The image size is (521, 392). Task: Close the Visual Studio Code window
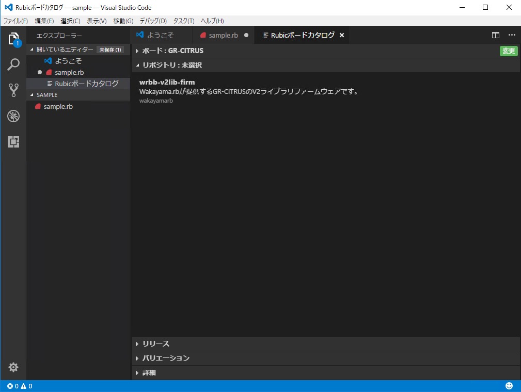(509, 7)
